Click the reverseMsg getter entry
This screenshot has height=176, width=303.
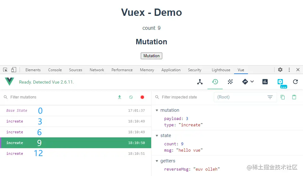click(192, 169)
